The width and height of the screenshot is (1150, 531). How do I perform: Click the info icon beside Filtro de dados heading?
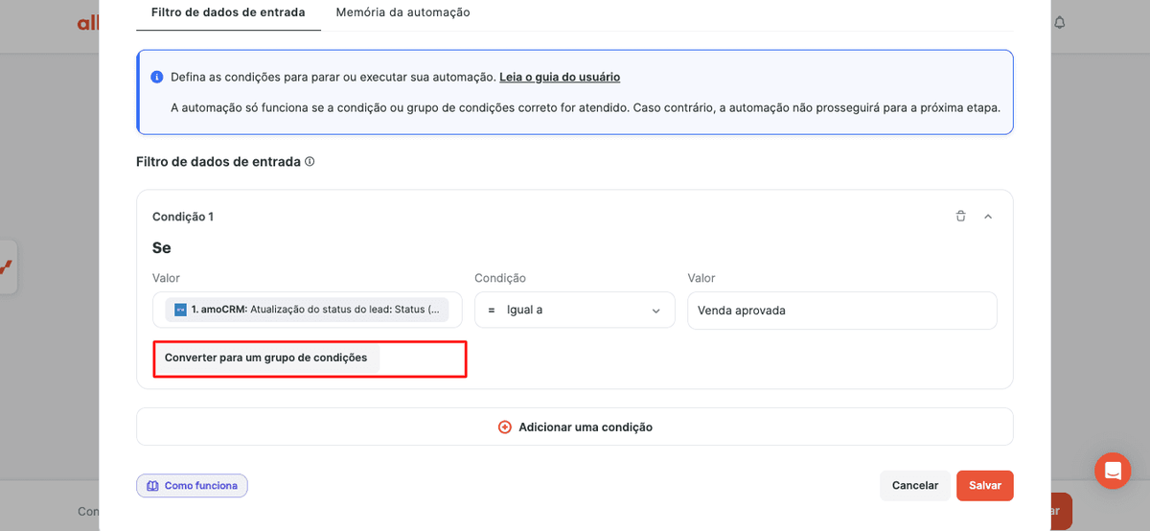[x=310, y=162]
